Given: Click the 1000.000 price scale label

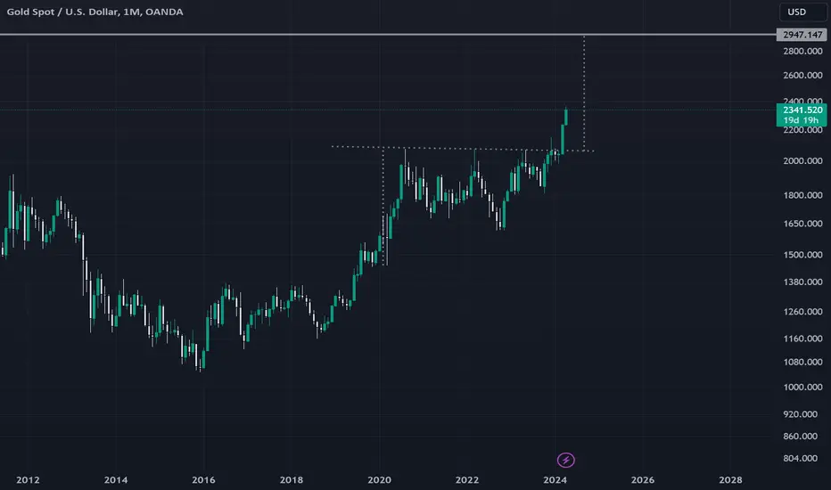Looking at the screenshot, I should tap(802, 388).
